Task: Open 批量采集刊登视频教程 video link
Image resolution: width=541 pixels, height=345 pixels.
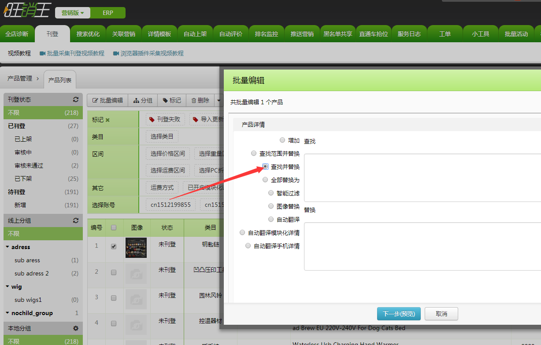Action: click(x=72, y=53)
